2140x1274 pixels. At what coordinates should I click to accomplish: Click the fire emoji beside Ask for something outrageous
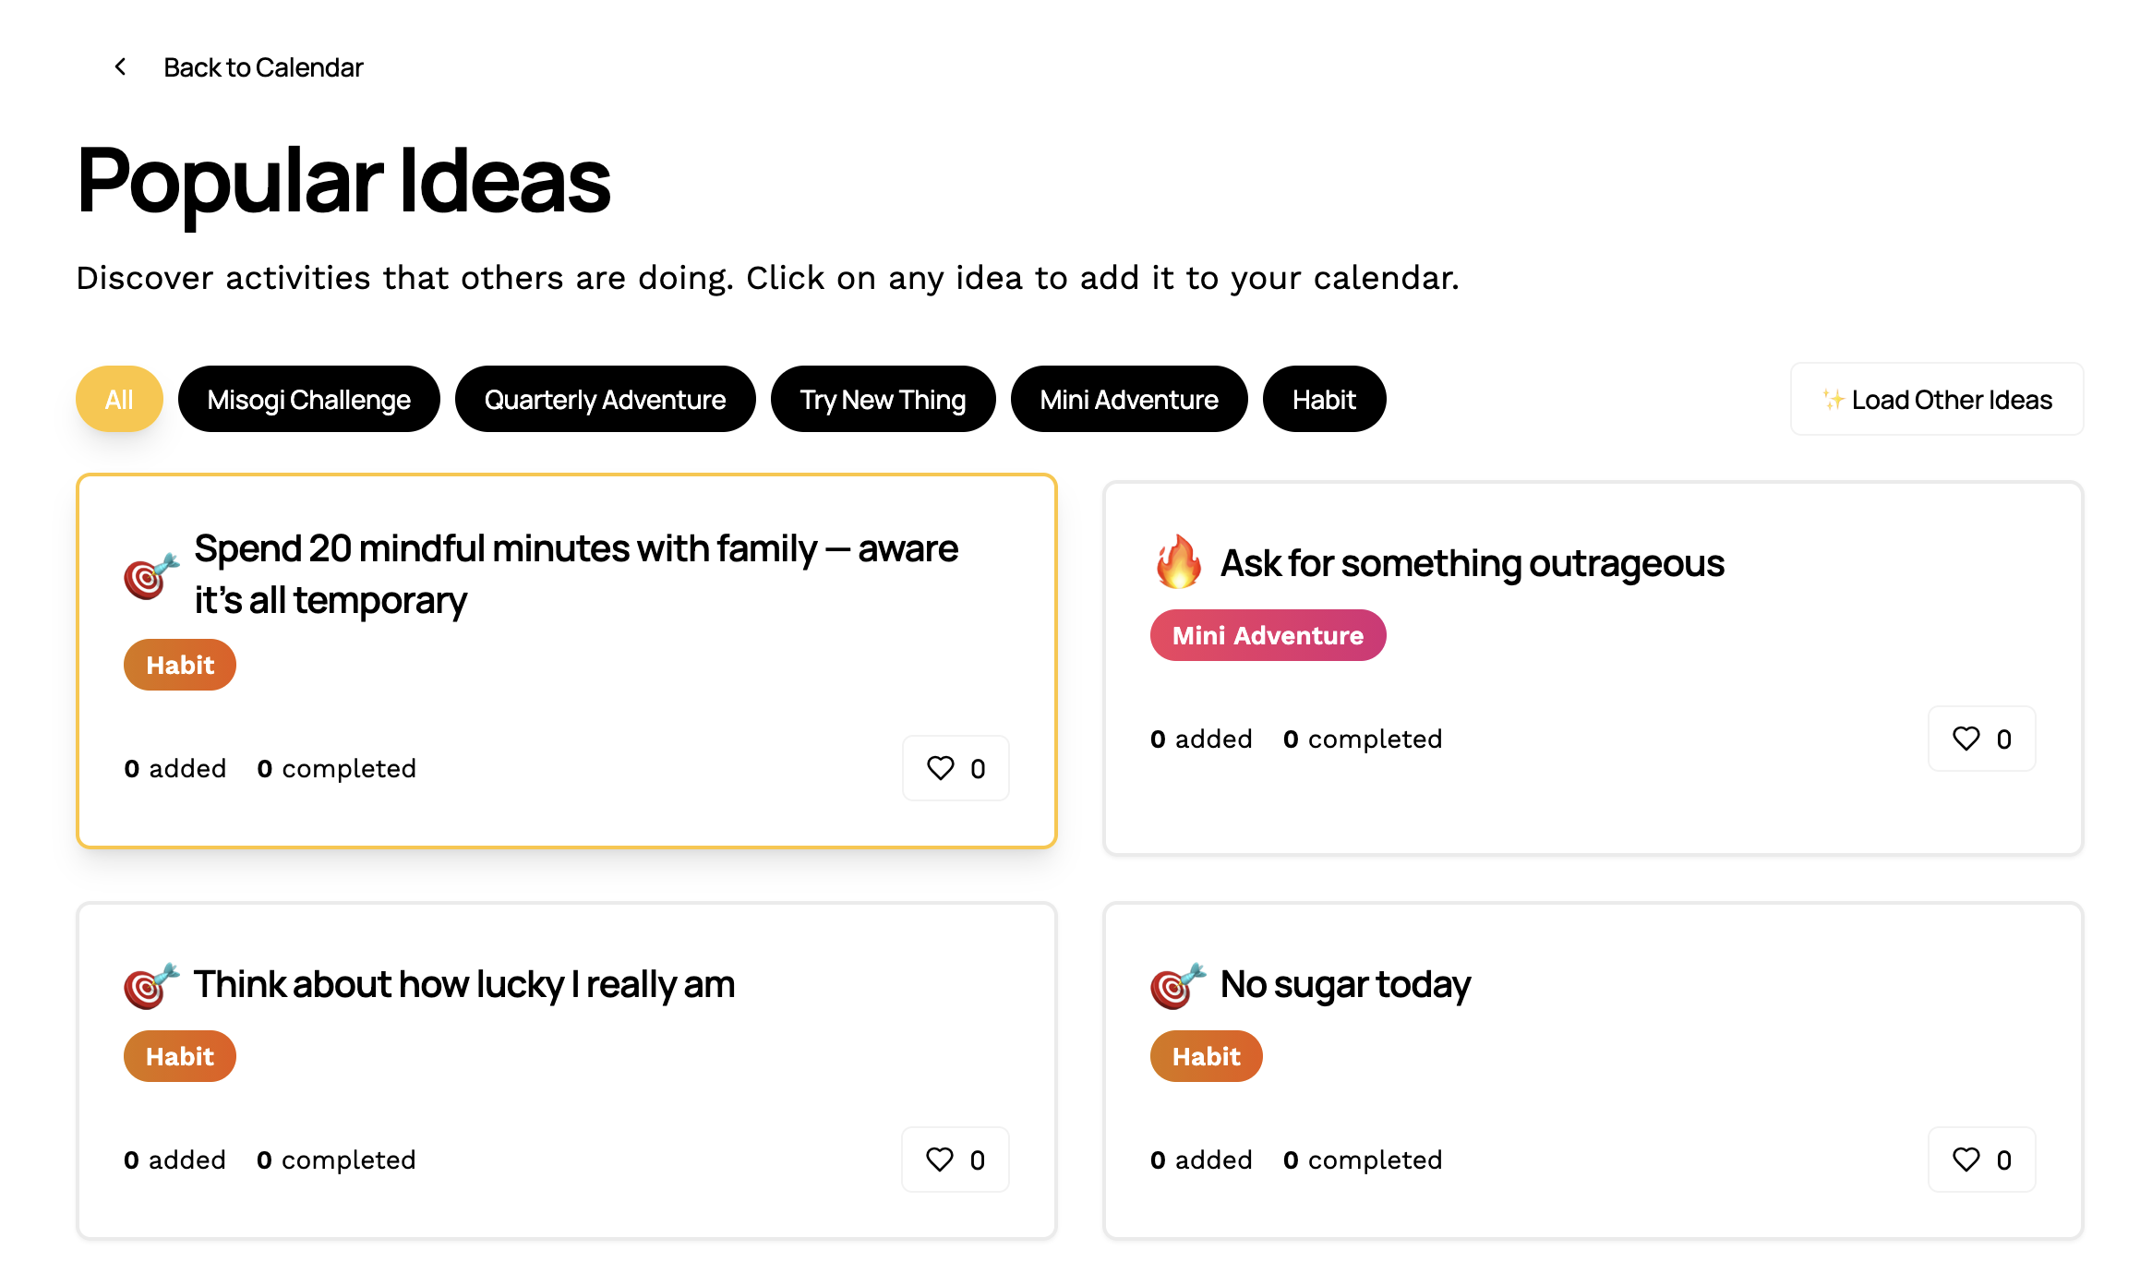[1177, 561]
